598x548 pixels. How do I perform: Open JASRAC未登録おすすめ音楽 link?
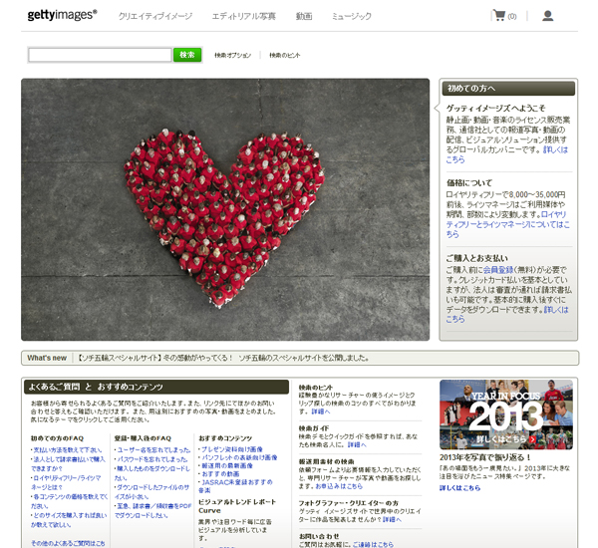point(235,486)
